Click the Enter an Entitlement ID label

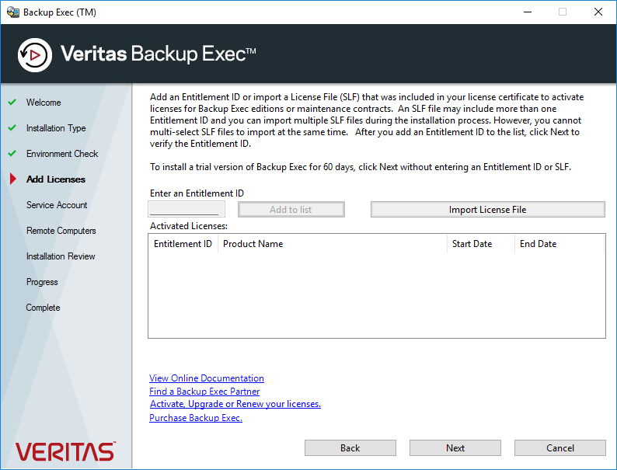(x=197, y=193)
